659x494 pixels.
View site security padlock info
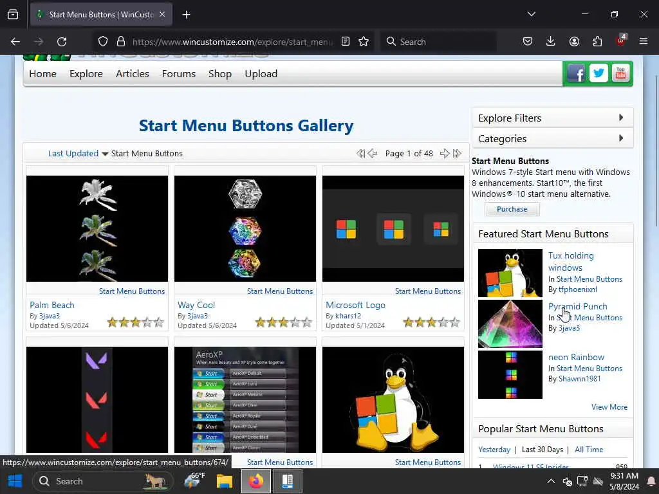[121, 42]
